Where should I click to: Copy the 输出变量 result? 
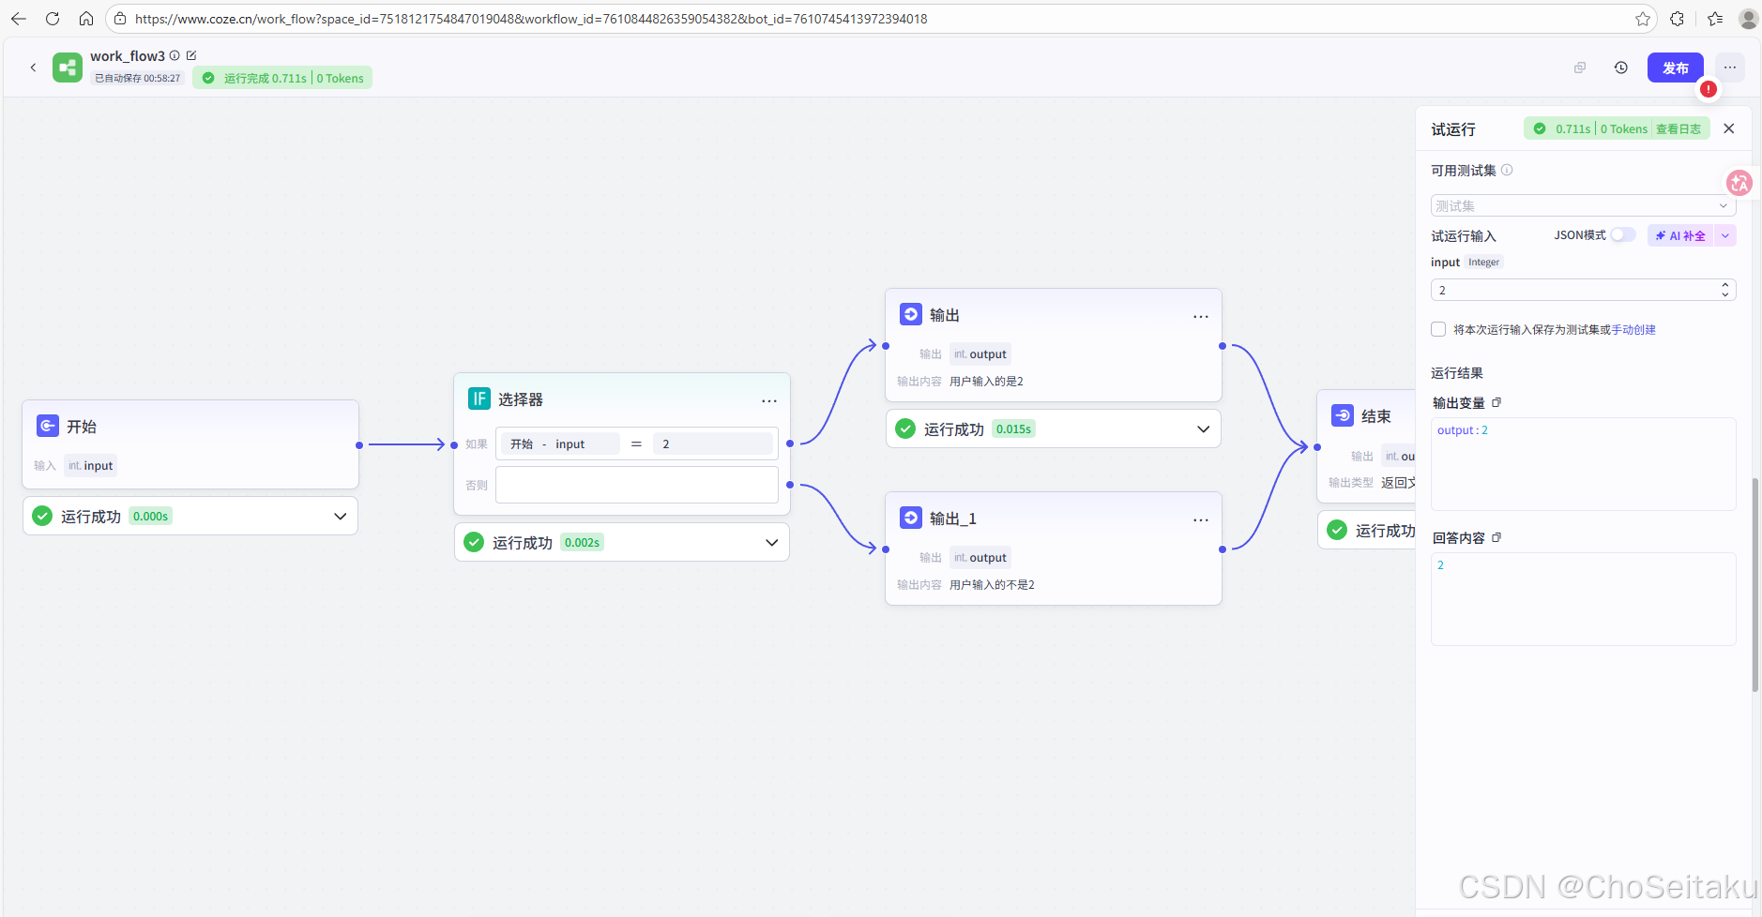coord(1496,402)
